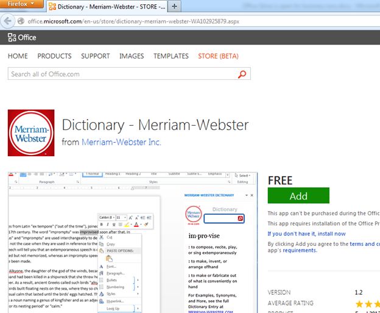Click the average rating stars
The image size is (380, 313).
click(x=367, y=303)
